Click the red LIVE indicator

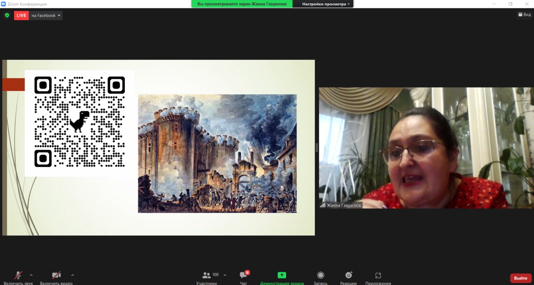(x=21, y=15)
